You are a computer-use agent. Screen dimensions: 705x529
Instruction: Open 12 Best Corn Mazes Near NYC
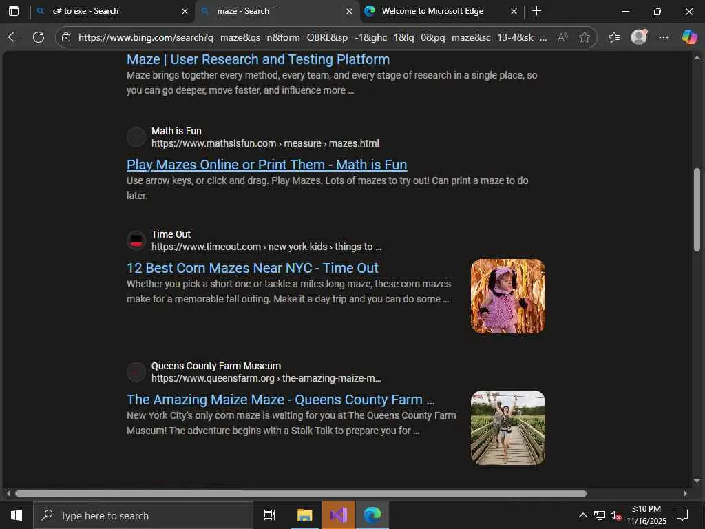[x=252, y=268]
